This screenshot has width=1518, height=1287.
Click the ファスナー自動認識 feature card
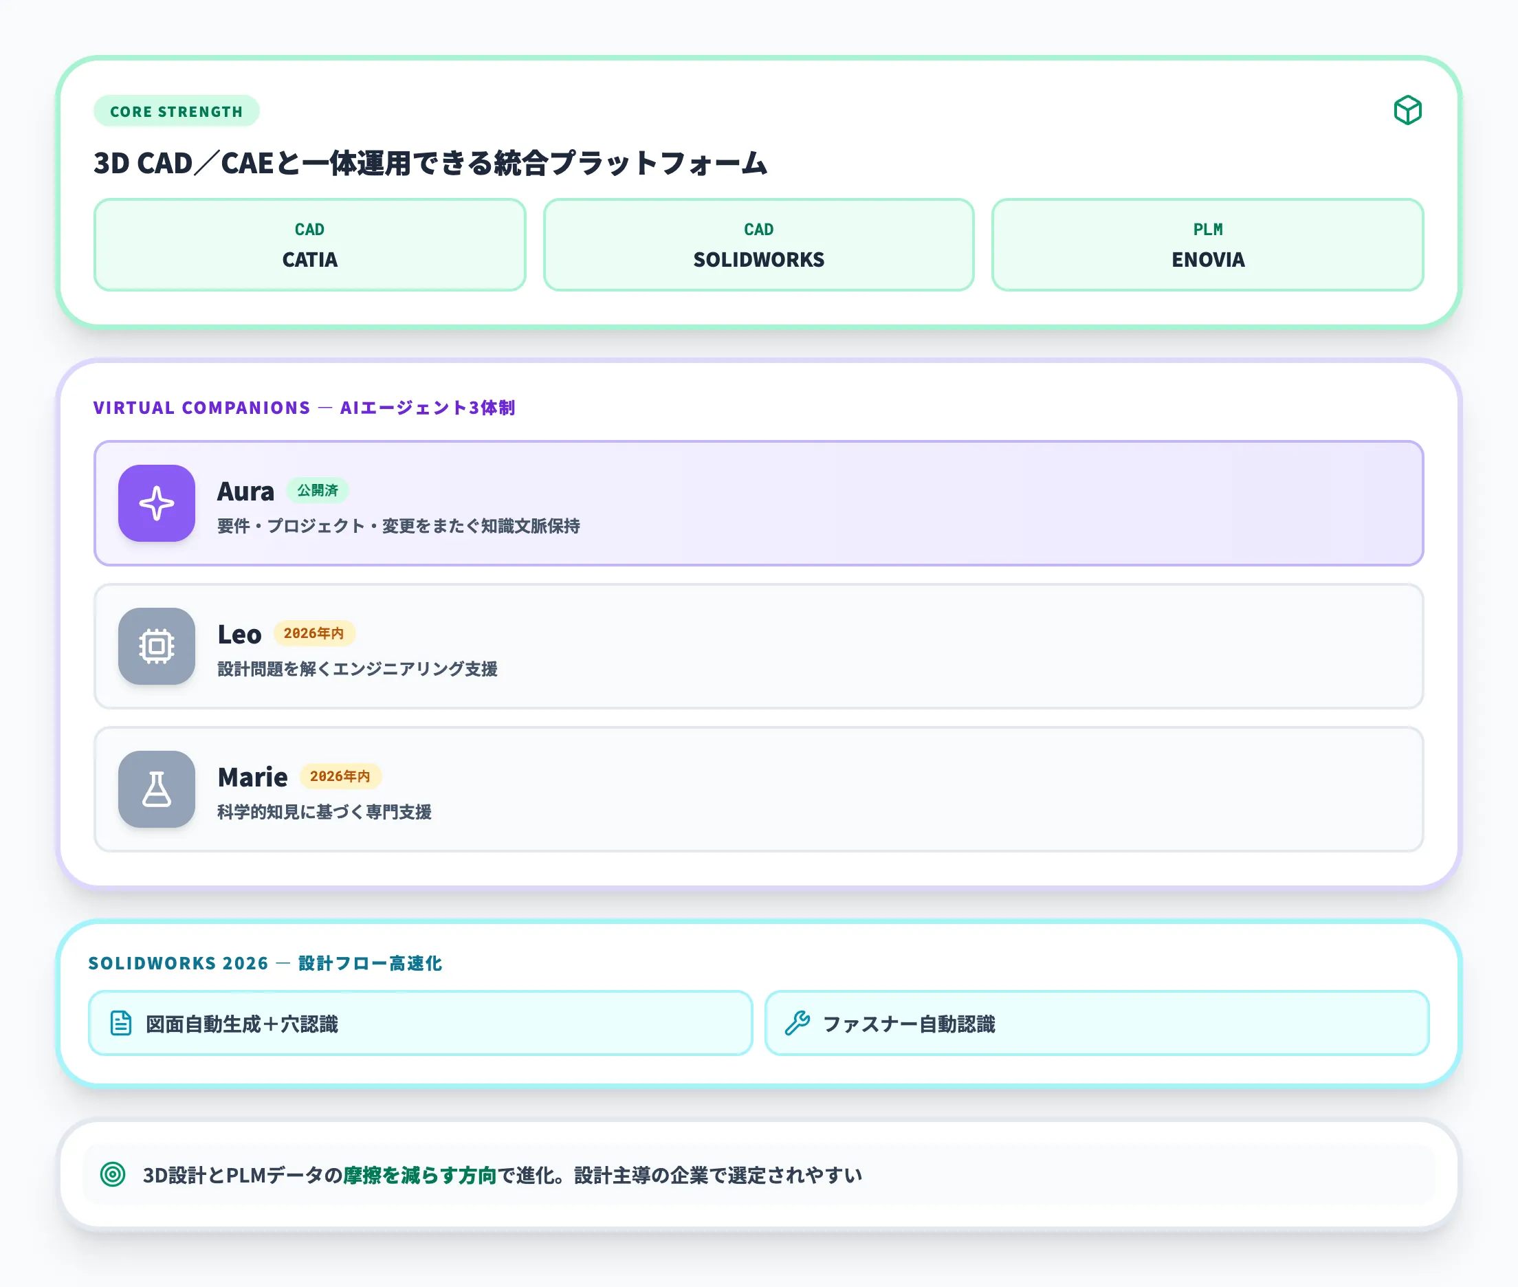1097,1023
